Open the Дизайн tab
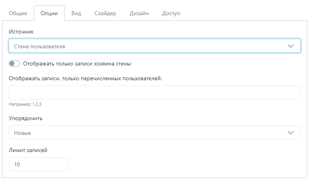The height and width of the screenshot is (180, 309). click(x=139, y=13)
